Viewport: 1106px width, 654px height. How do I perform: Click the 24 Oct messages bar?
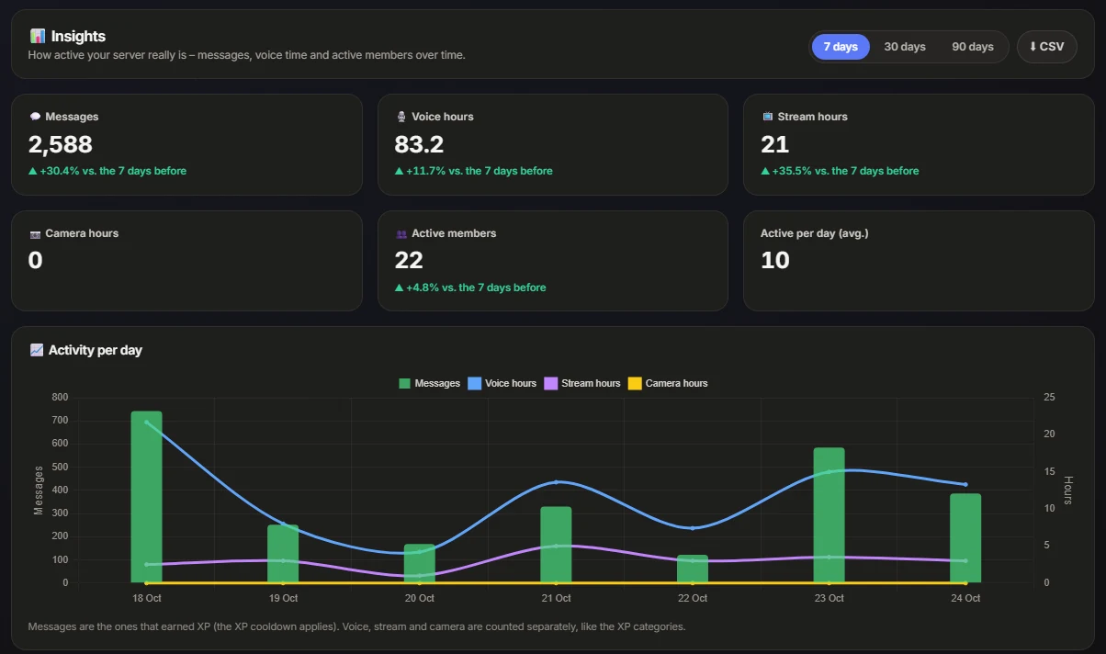coord(965,538)
